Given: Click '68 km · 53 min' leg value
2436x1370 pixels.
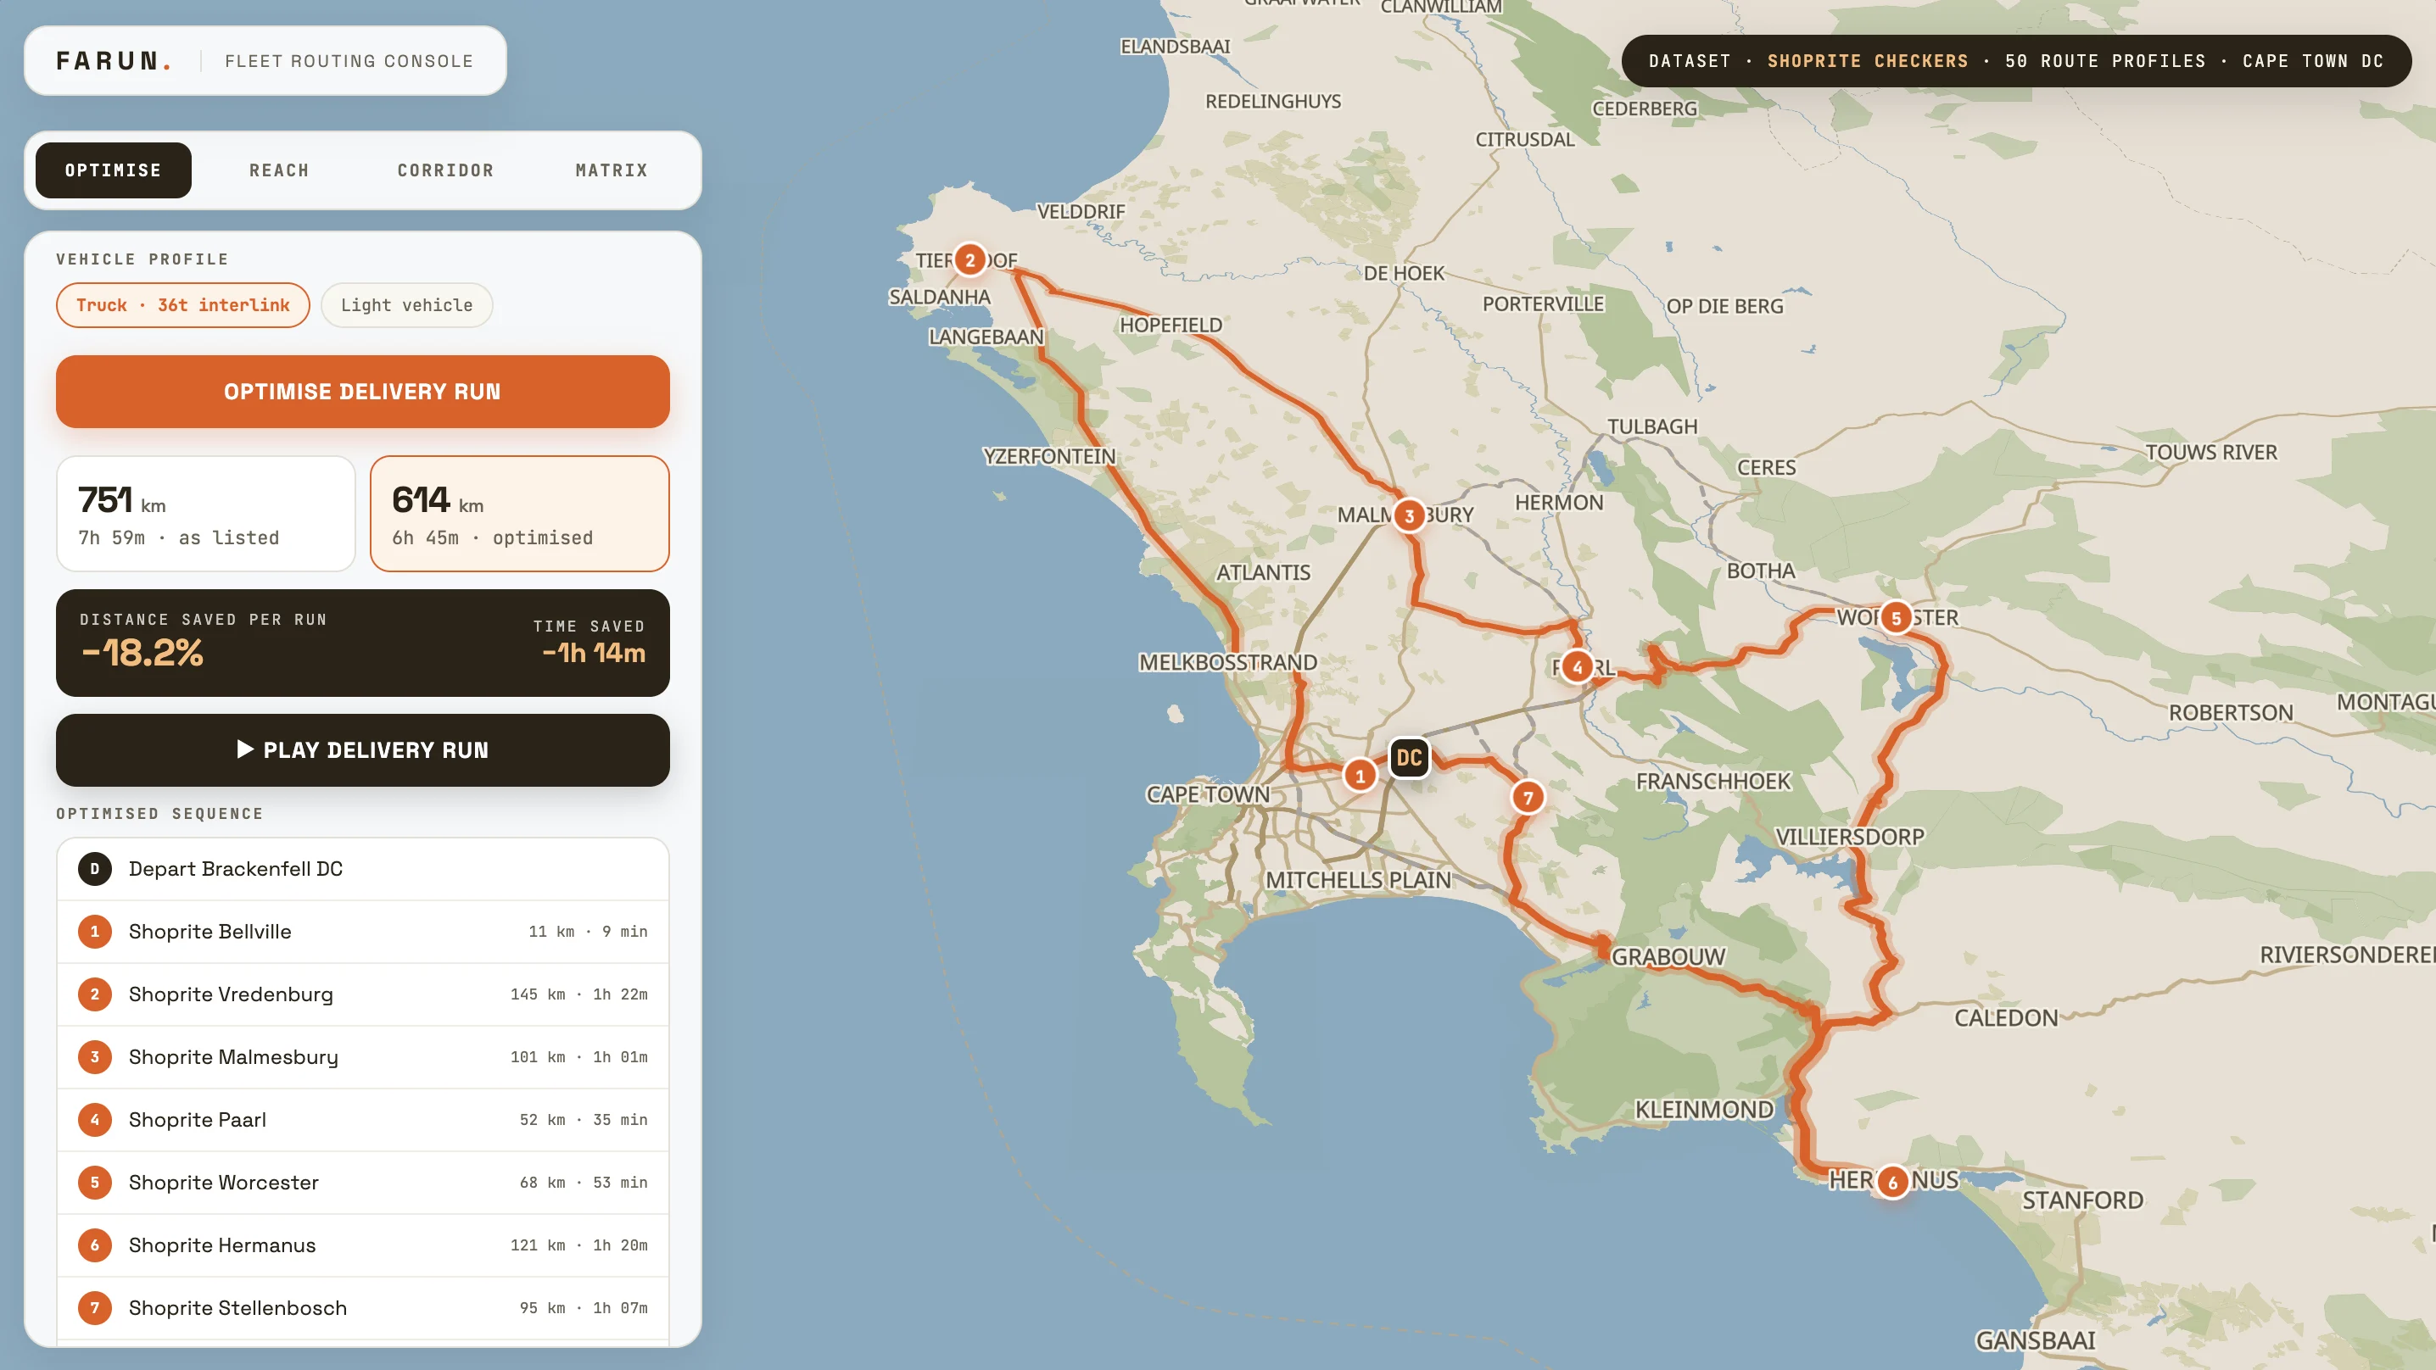Looking at the screenshot, I should tap(584, 1183).
